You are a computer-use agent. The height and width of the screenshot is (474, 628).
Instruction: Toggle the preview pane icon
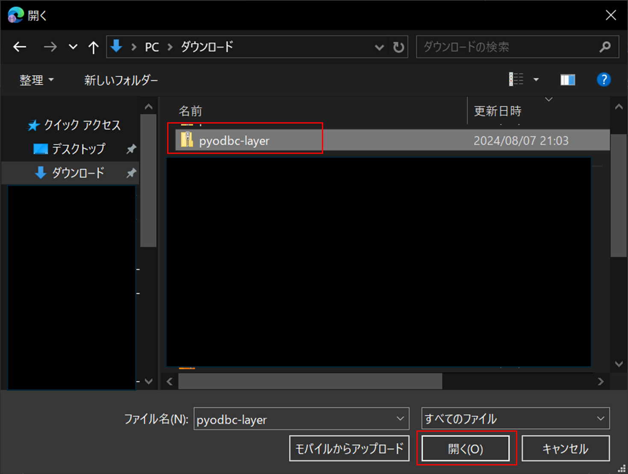pos(568,80)
